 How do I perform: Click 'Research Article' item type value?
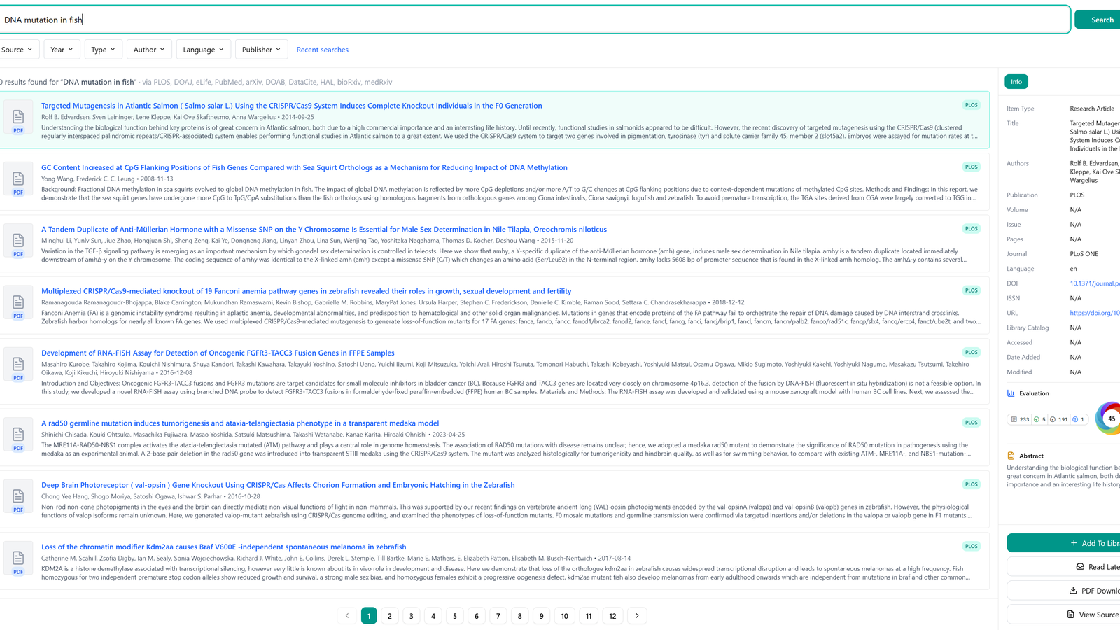tap(1092, 108)
